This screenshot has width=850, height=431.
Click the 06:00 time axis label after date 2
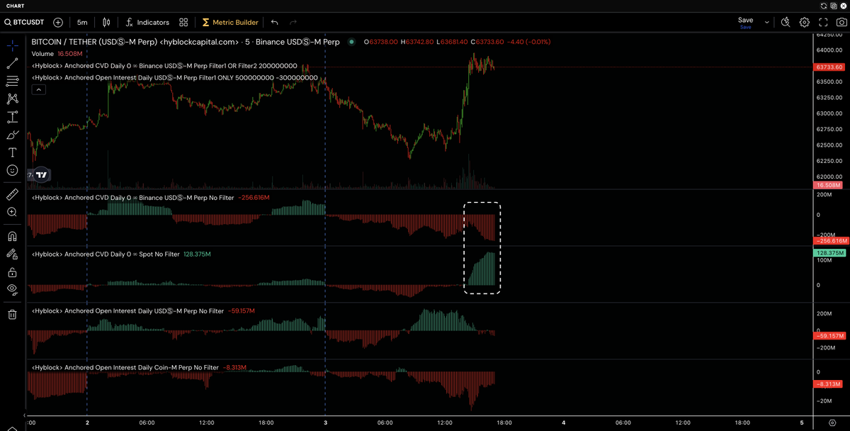pyautogui.click(x=147, y=422)
